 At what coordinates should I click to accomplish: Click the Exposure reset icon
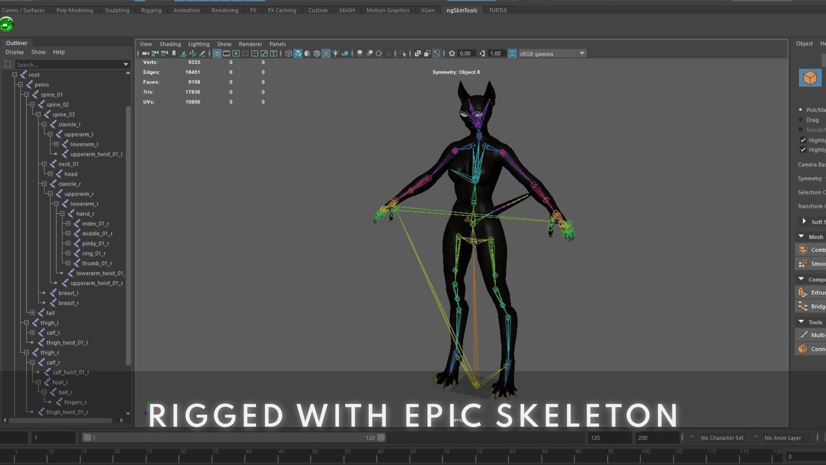point(452,53)
